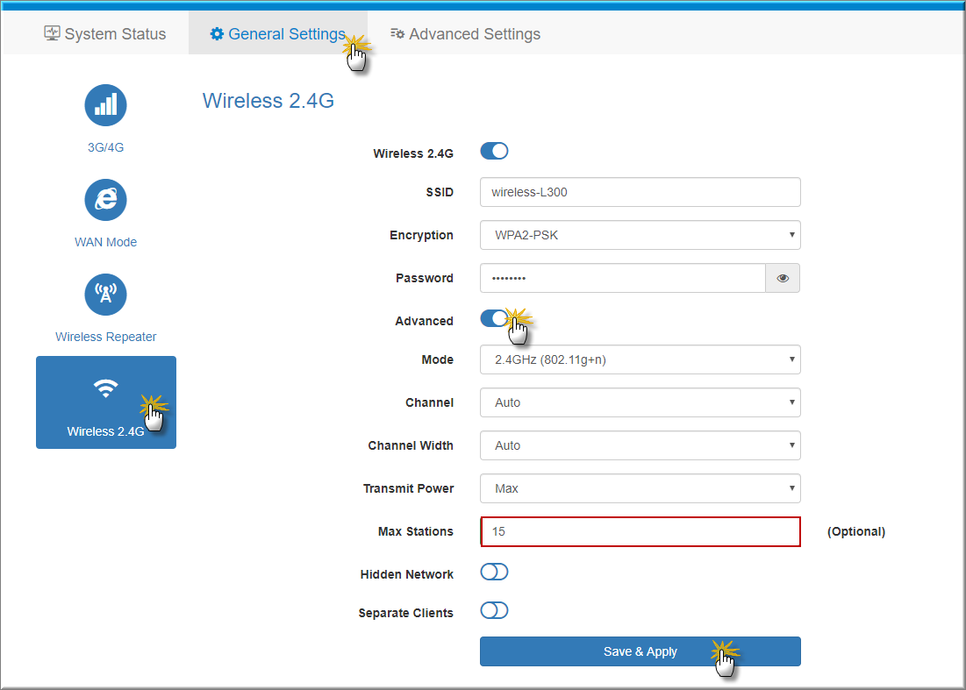Expand the Mode dropdown list
The height and width of the screenshot is (690, 966).
pos(640,359)
